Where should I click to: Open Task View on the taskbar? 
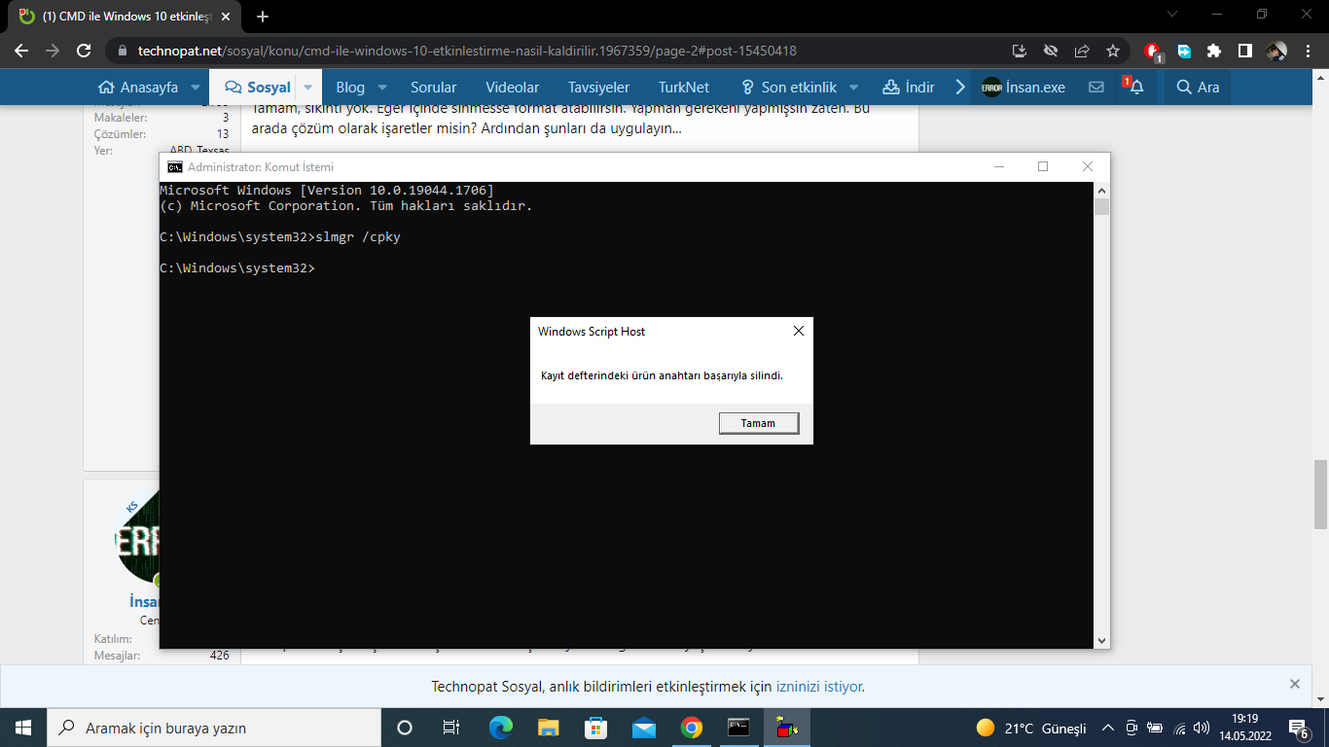click(x=450, y=728)
